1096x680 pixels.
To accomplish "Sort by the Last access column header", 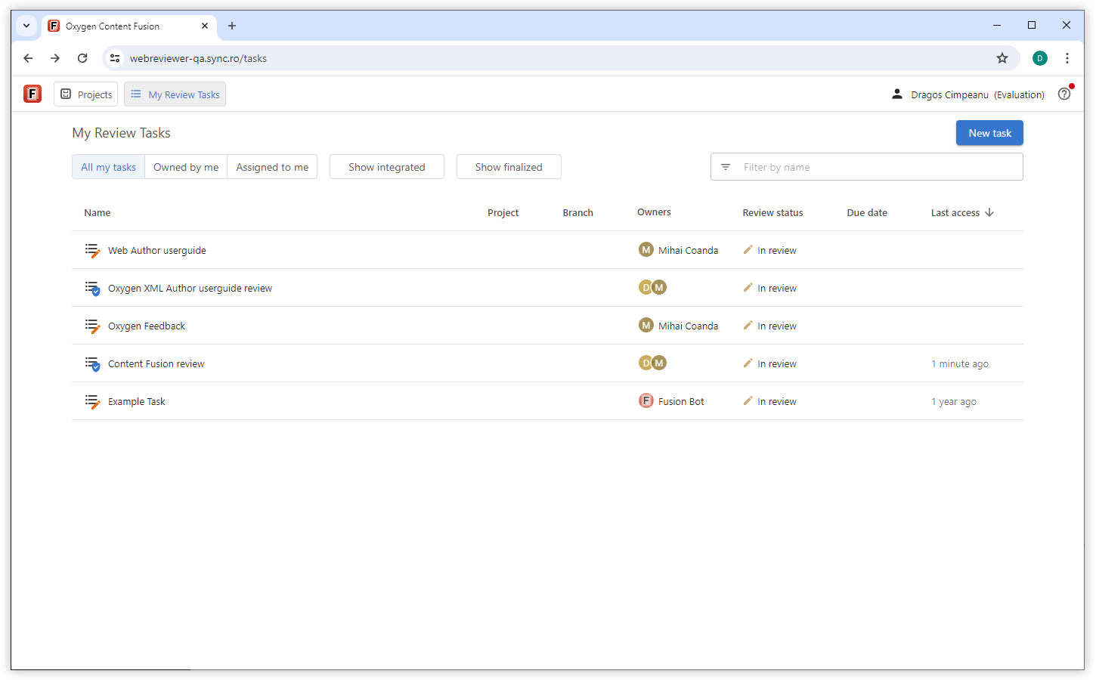I will coord(955,213).
